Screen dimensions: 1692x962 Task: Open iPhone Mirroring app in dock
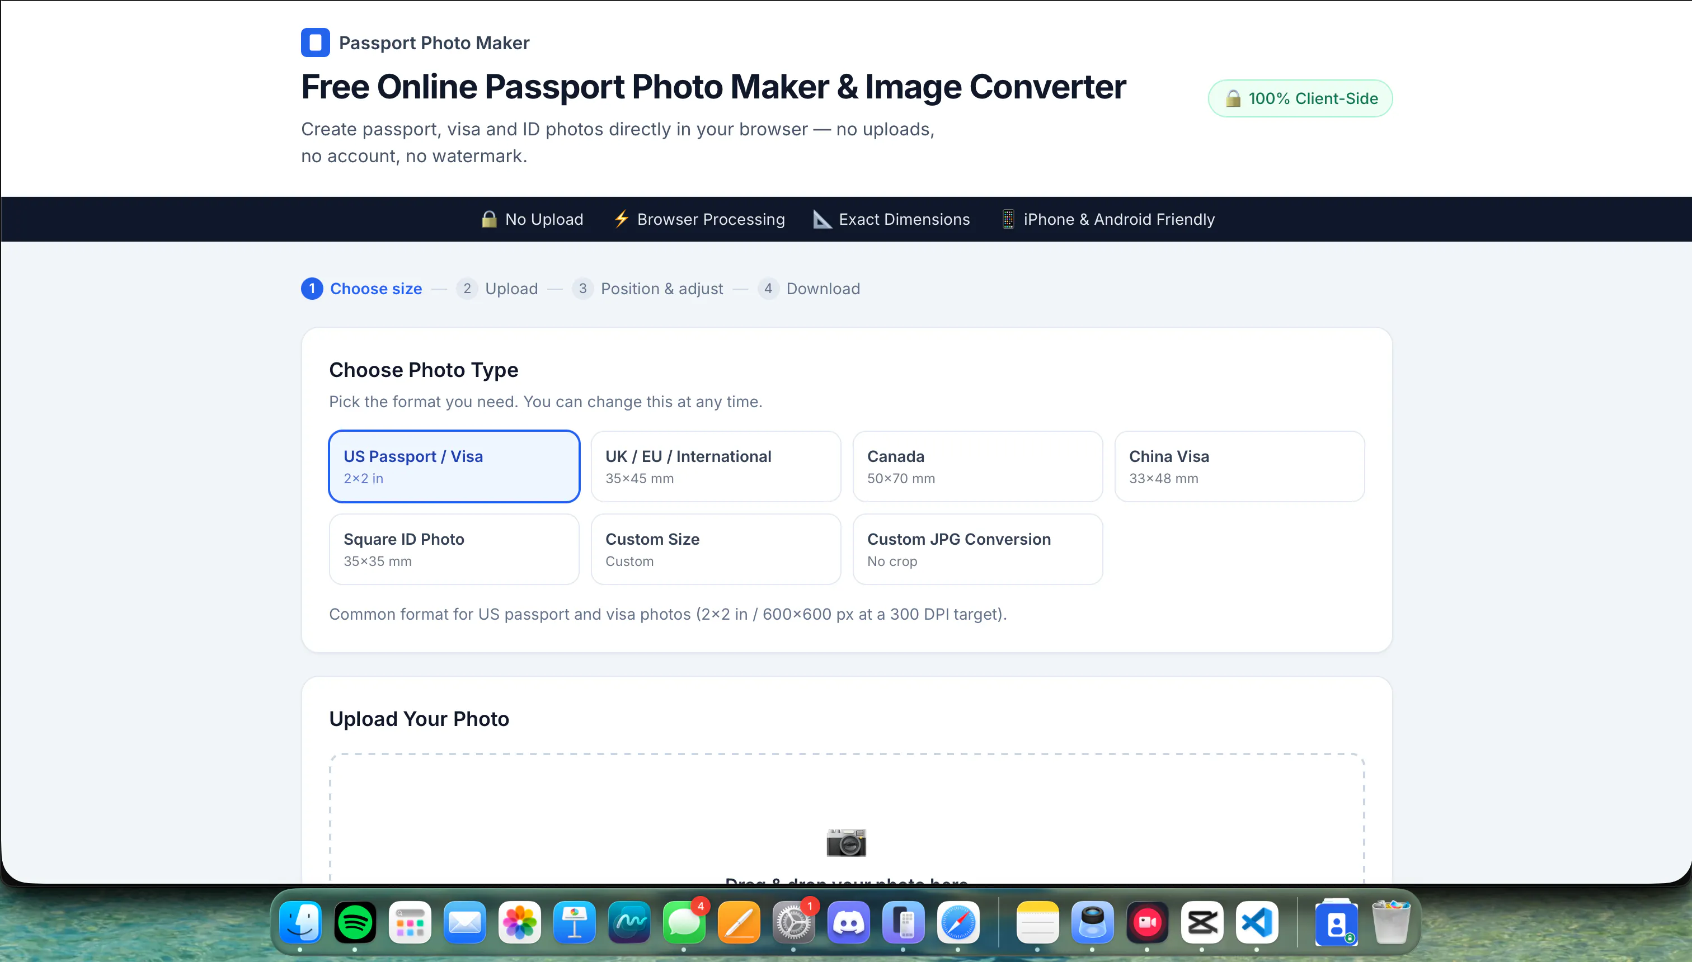click(x=903, y=922)
